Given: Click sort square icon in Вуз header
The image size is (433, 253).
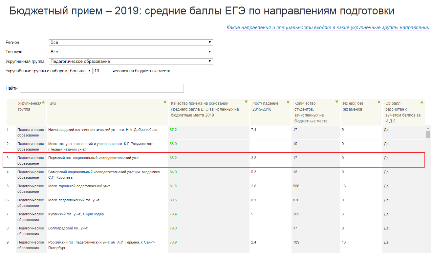Looking at the screenshot, I should click(165, 102).
